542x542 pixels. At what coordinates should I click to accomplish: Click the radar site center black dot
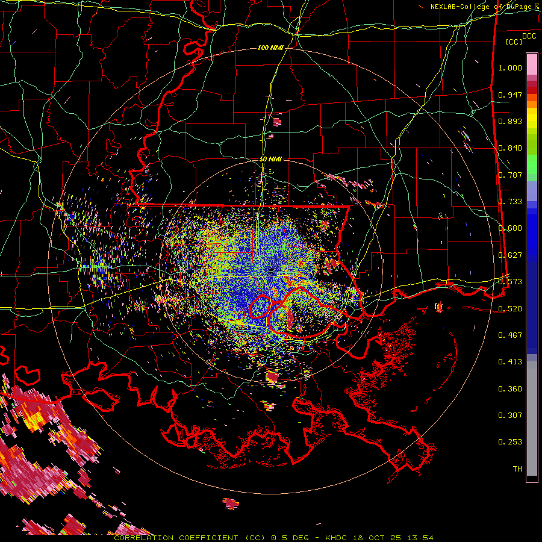coord(272,271)
